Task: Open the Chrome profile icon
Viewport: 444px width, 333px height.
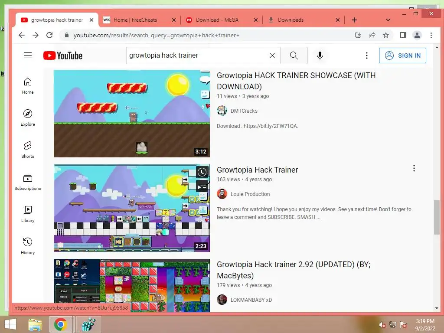Action: pyautogui.click(x=417, y=35)
